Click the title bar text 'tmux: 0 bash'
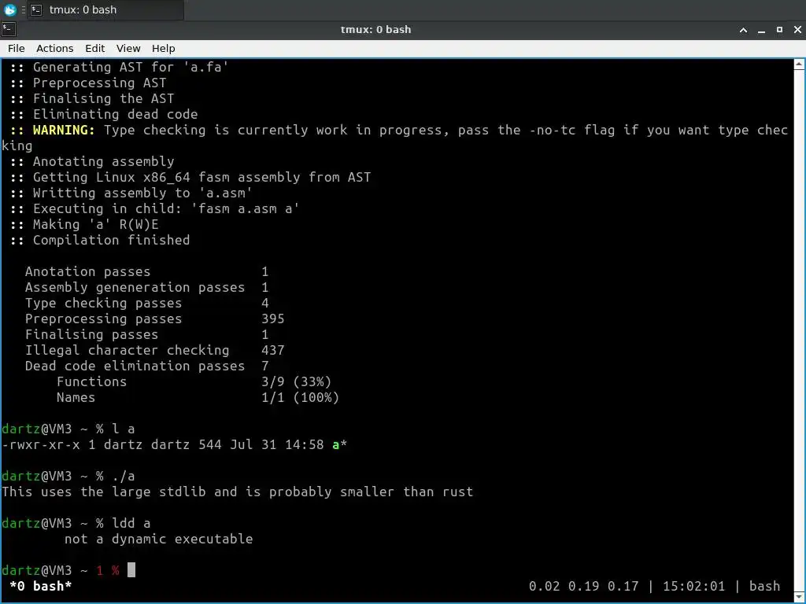Viewport: 806px width, 604px height. pyautogui.click(x=375, y=29)
